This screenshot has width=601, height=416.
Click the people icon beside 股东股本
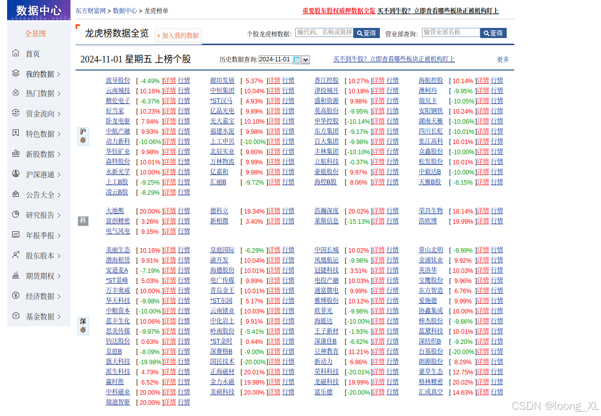[16, 255]
